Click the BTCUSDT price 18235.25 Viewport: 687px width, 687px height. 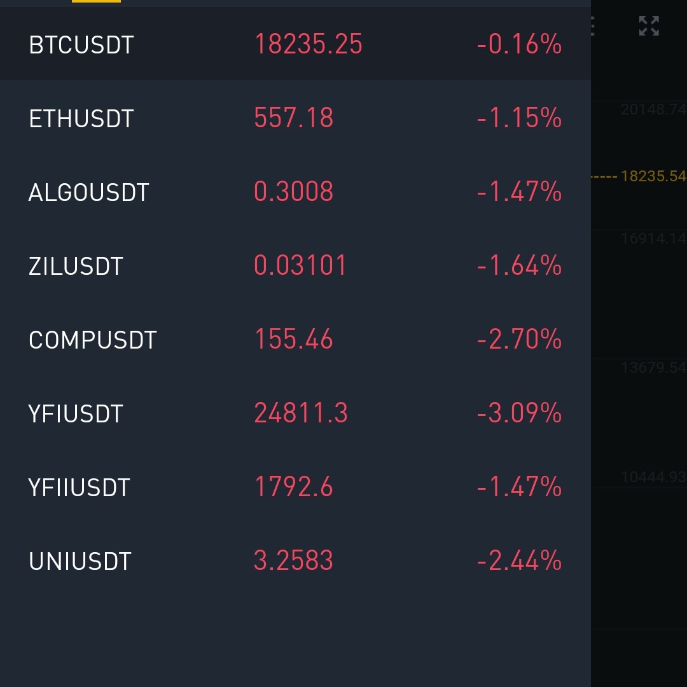pos(308,45)
